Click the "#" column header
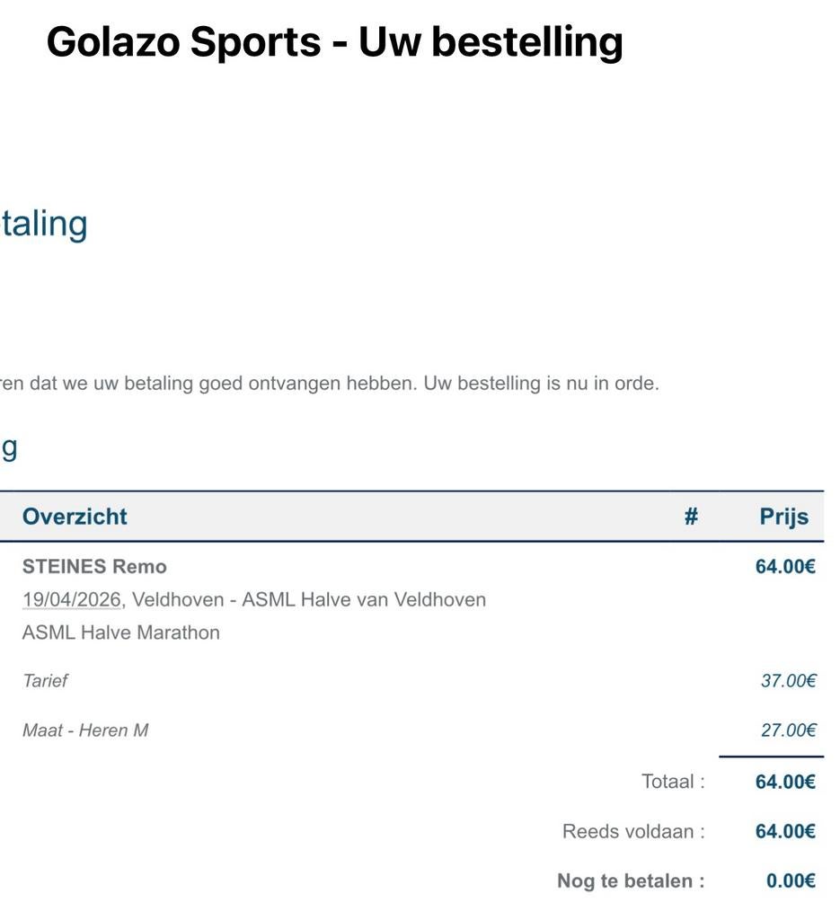 (691, 517)
